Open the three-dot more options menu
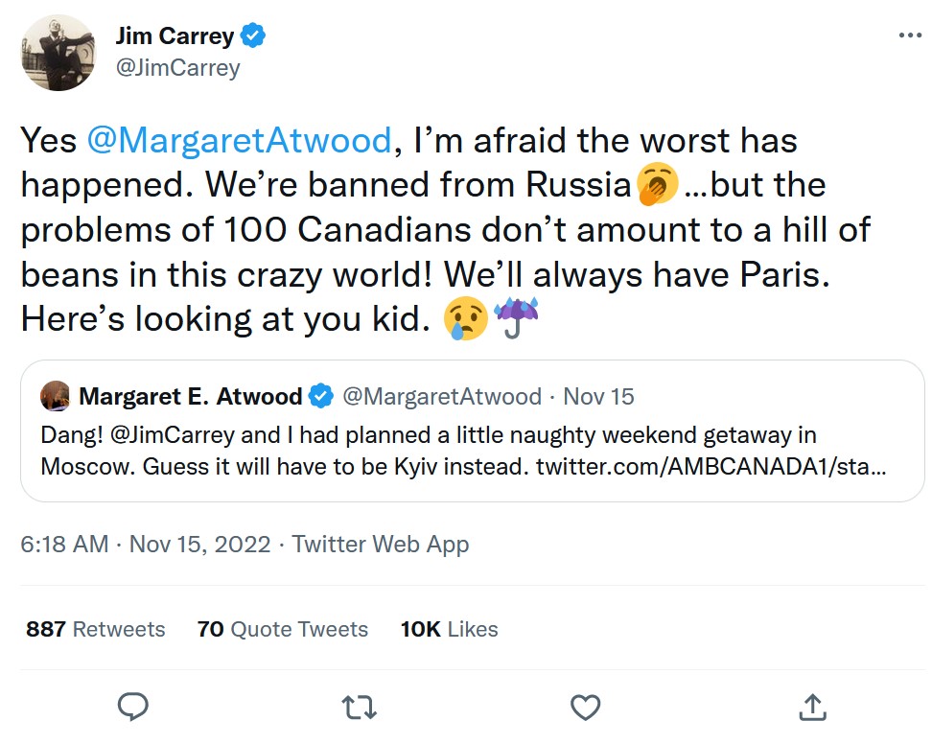 pyautogui.click(x=908, y=35)
